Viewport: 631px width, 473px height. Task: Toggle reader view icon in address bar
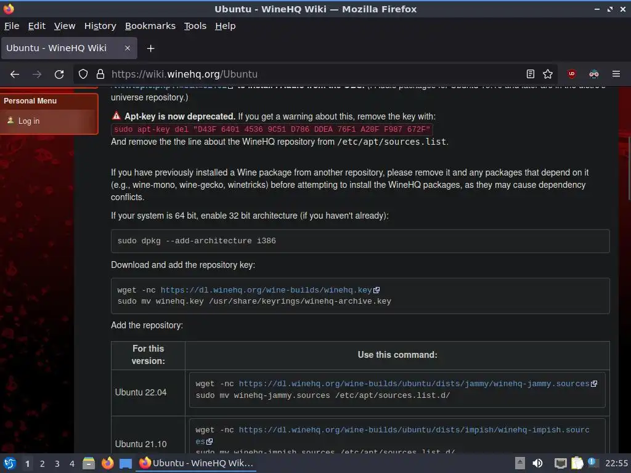click(531, 74)
